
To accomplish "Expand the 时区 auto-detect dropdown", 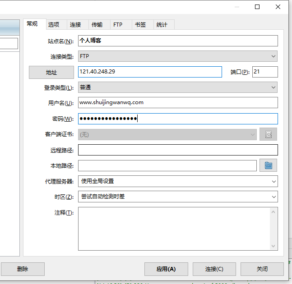I will coord(178,197).
